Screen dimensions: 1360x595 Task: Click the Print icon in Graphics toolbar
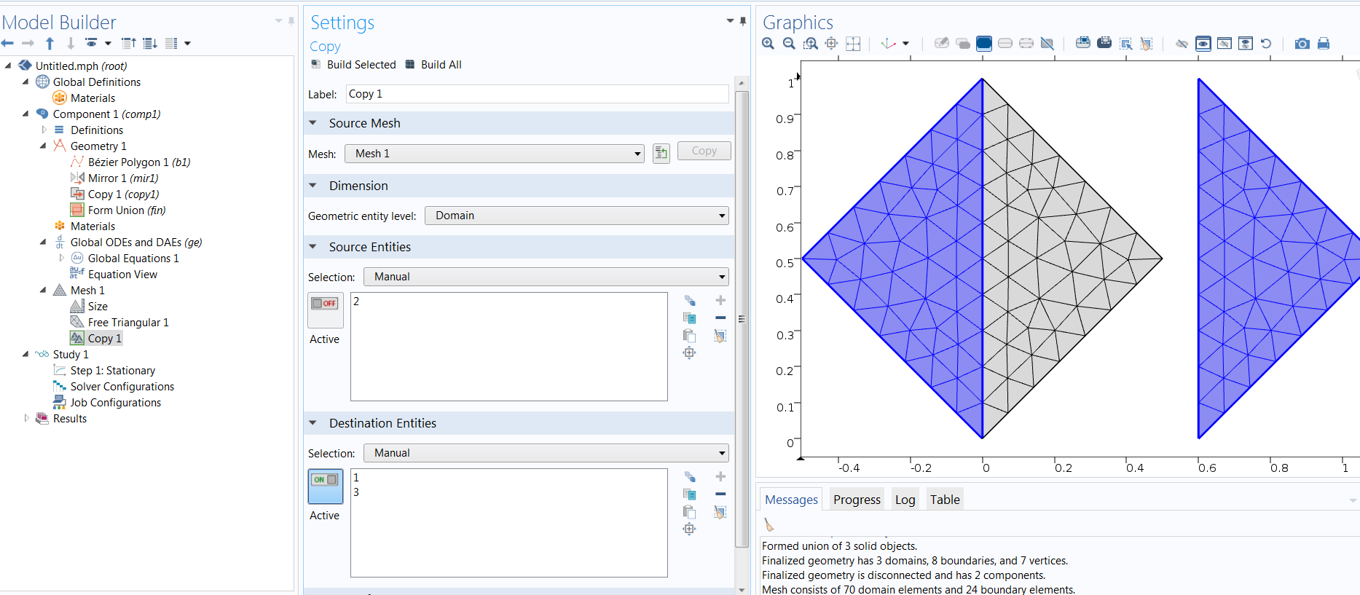pos(1324,44)
